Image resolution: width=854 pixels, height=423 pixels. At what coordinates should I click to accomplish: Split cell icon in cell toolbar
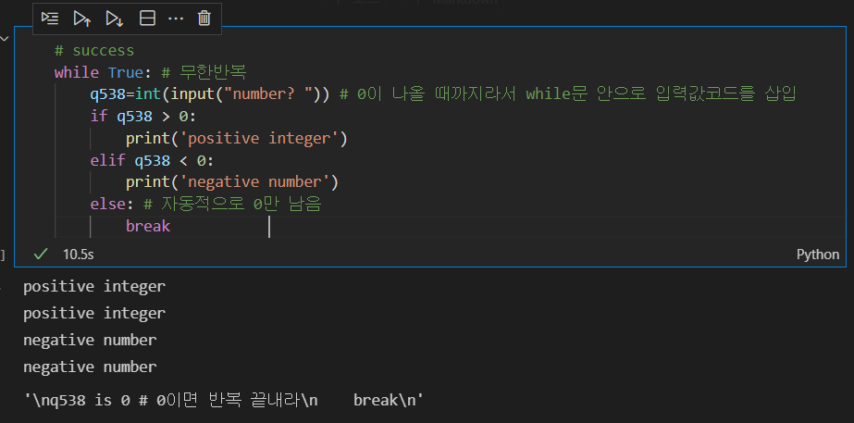[x=147, y=19]
